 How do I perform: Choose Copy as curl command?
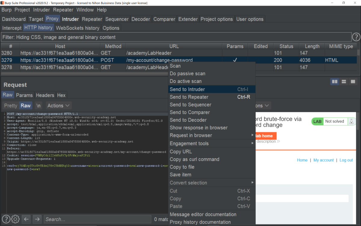pyautogui.click(x=212, y=159)
